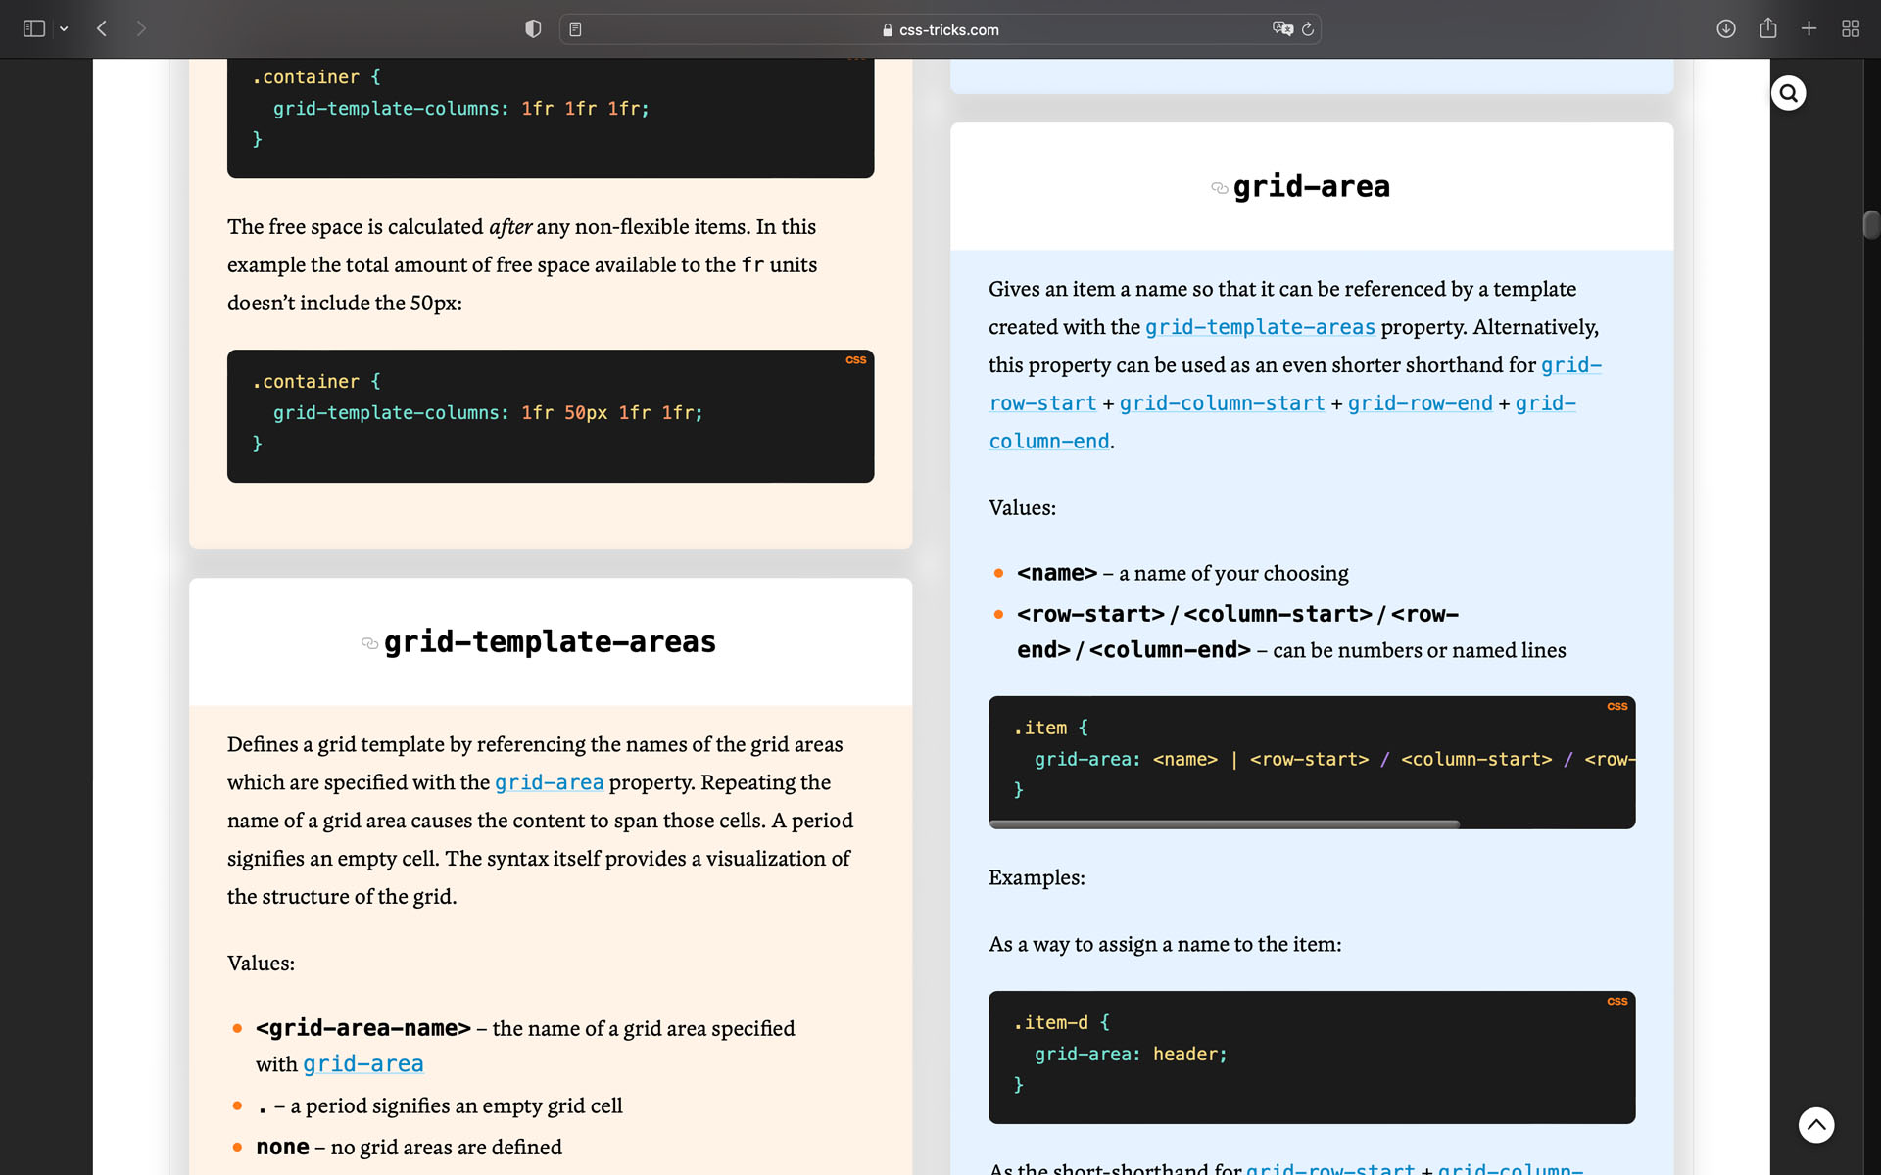Click the Values: label under grid-template-areas
This screenshot has height=1175, width=1881.
pos(261,963)
